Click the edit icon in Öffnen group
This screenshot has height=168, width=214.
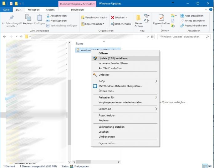point(173,21)
